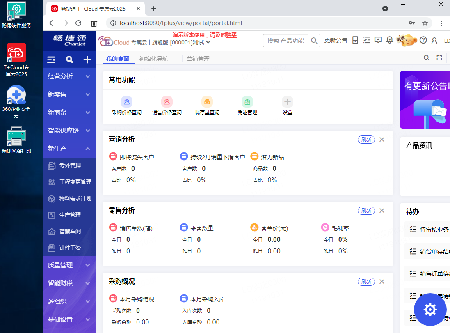450x333 pixels.
Task: Click the browser reload button
Action: pyautogui.click(x=78, y=23)
